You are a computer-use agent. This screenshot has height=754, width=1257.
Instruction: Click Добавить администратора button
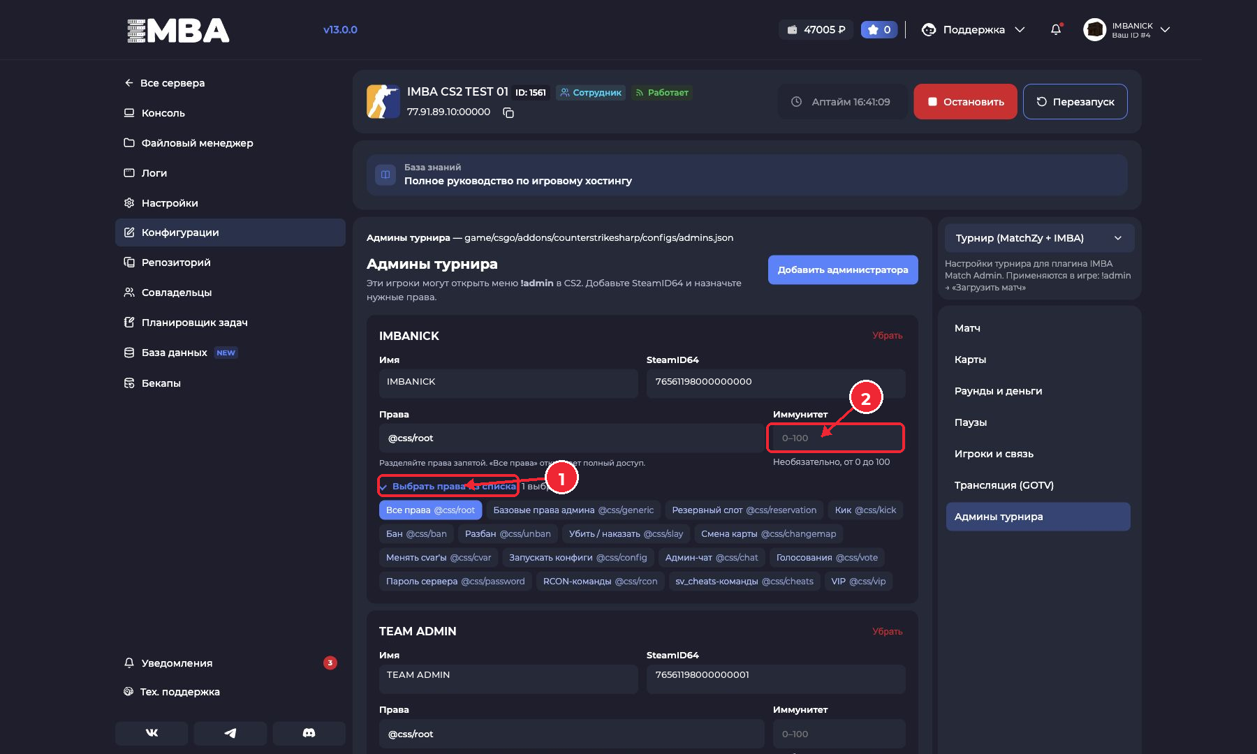pos(843,270)
